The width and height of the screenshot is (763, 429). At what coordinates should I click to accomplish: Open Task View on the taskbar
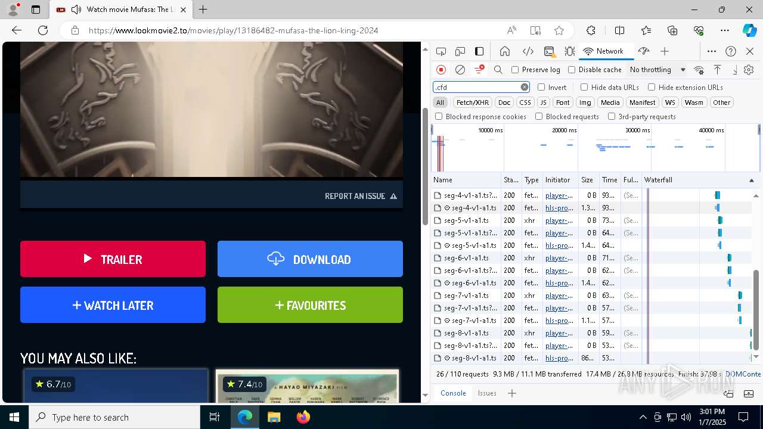coord(215,417)
